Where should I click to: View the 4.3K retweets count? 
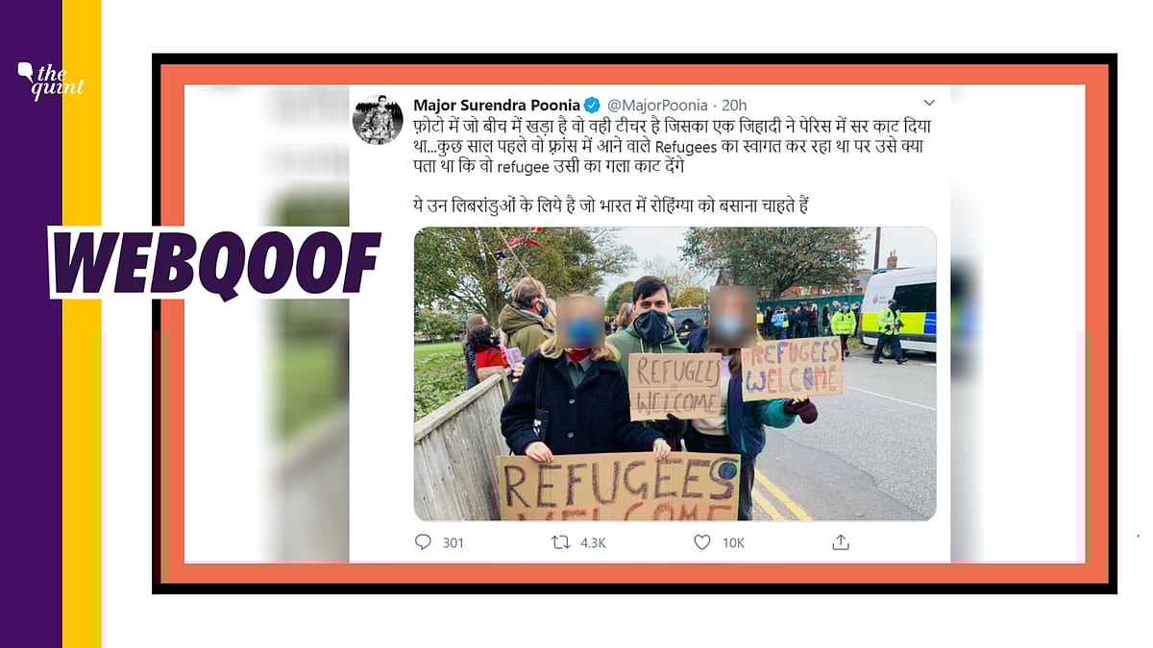point(593,543)
